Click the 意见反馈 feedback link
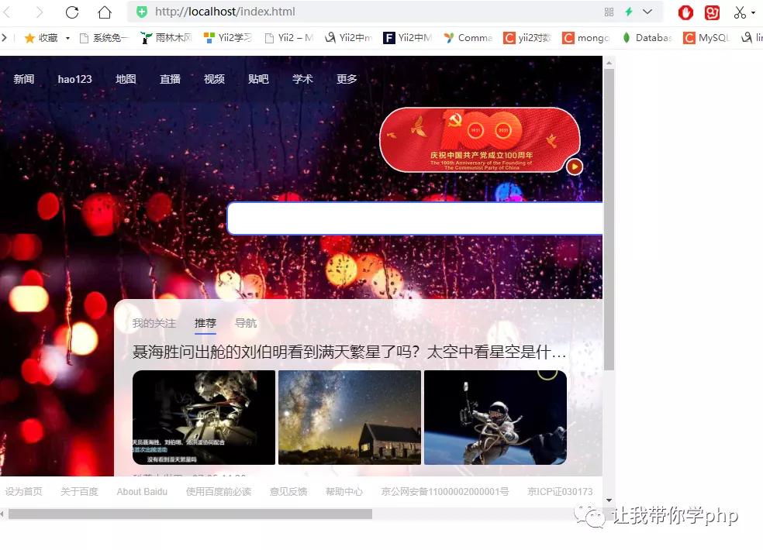Image resolution: width=763 pixels, height=550 pixels. coord(288,490)
